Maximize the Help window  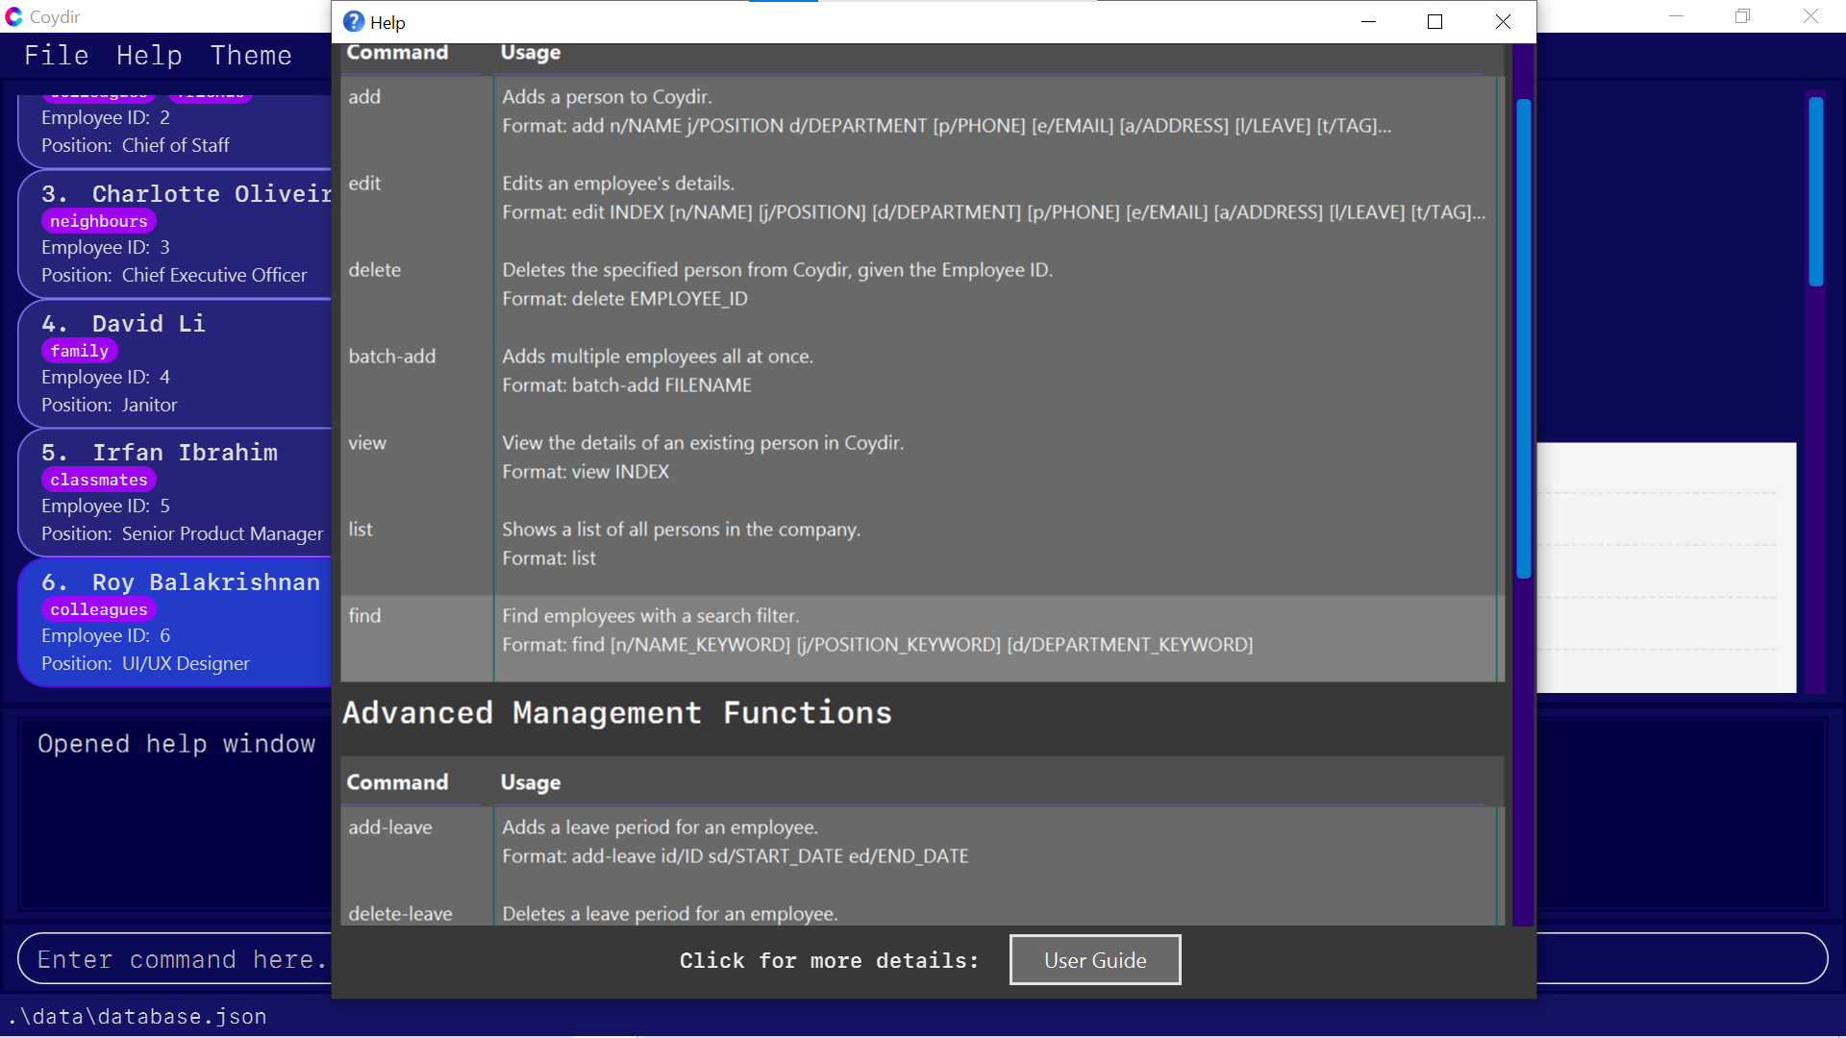1434,22
